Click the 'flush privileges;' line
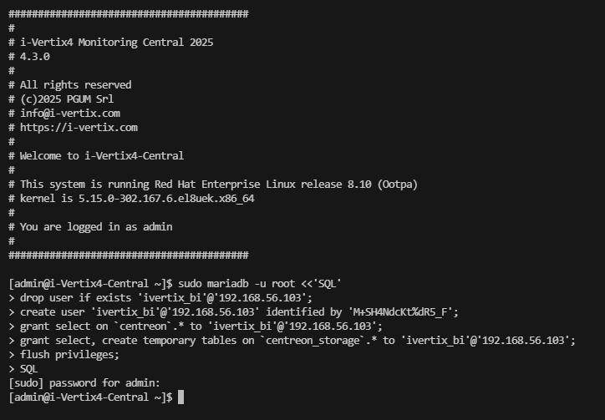The height and width of the screenshot is (420, 605). pos(69,355)
